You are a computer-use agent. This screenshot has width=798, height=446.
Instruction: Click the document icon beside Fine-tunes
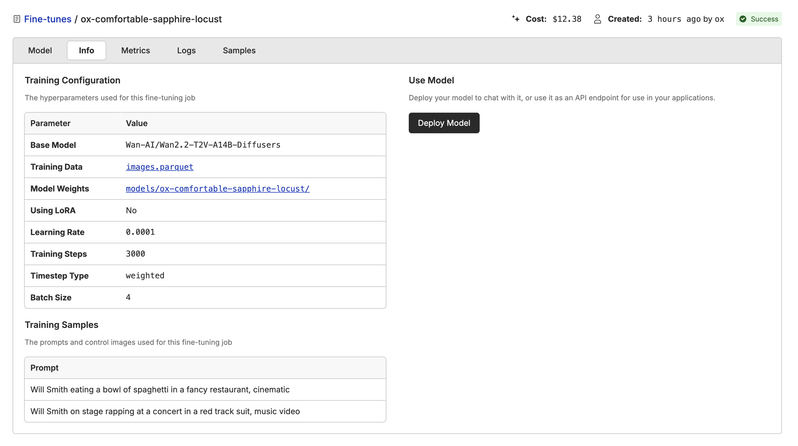coord(17,19)
